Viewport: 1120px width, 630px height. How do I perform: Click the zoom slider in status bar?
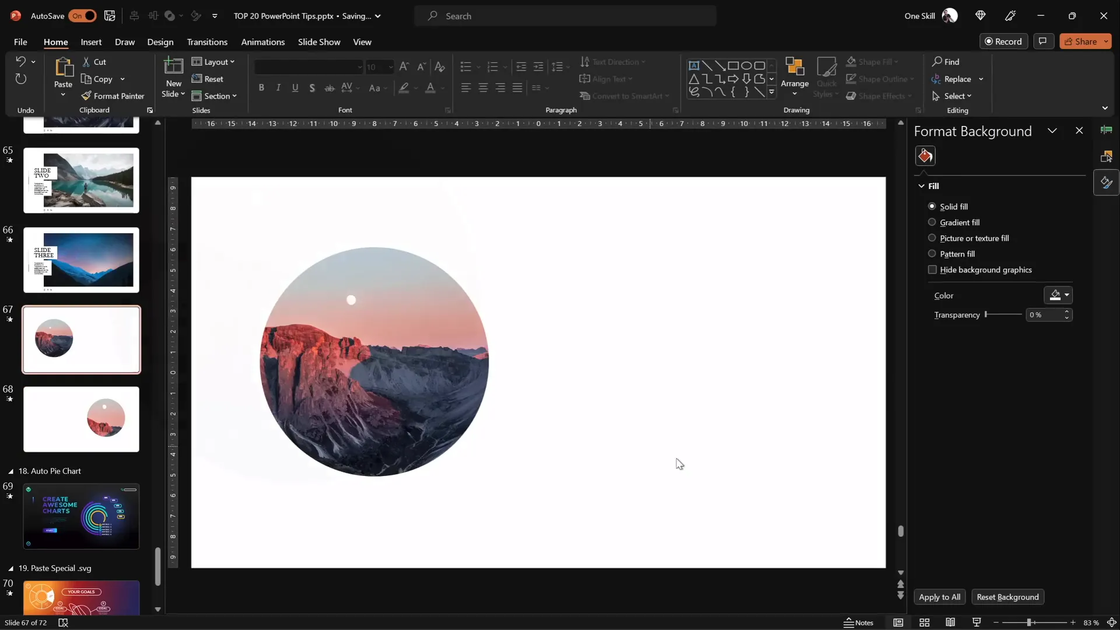coord(1034,622)
